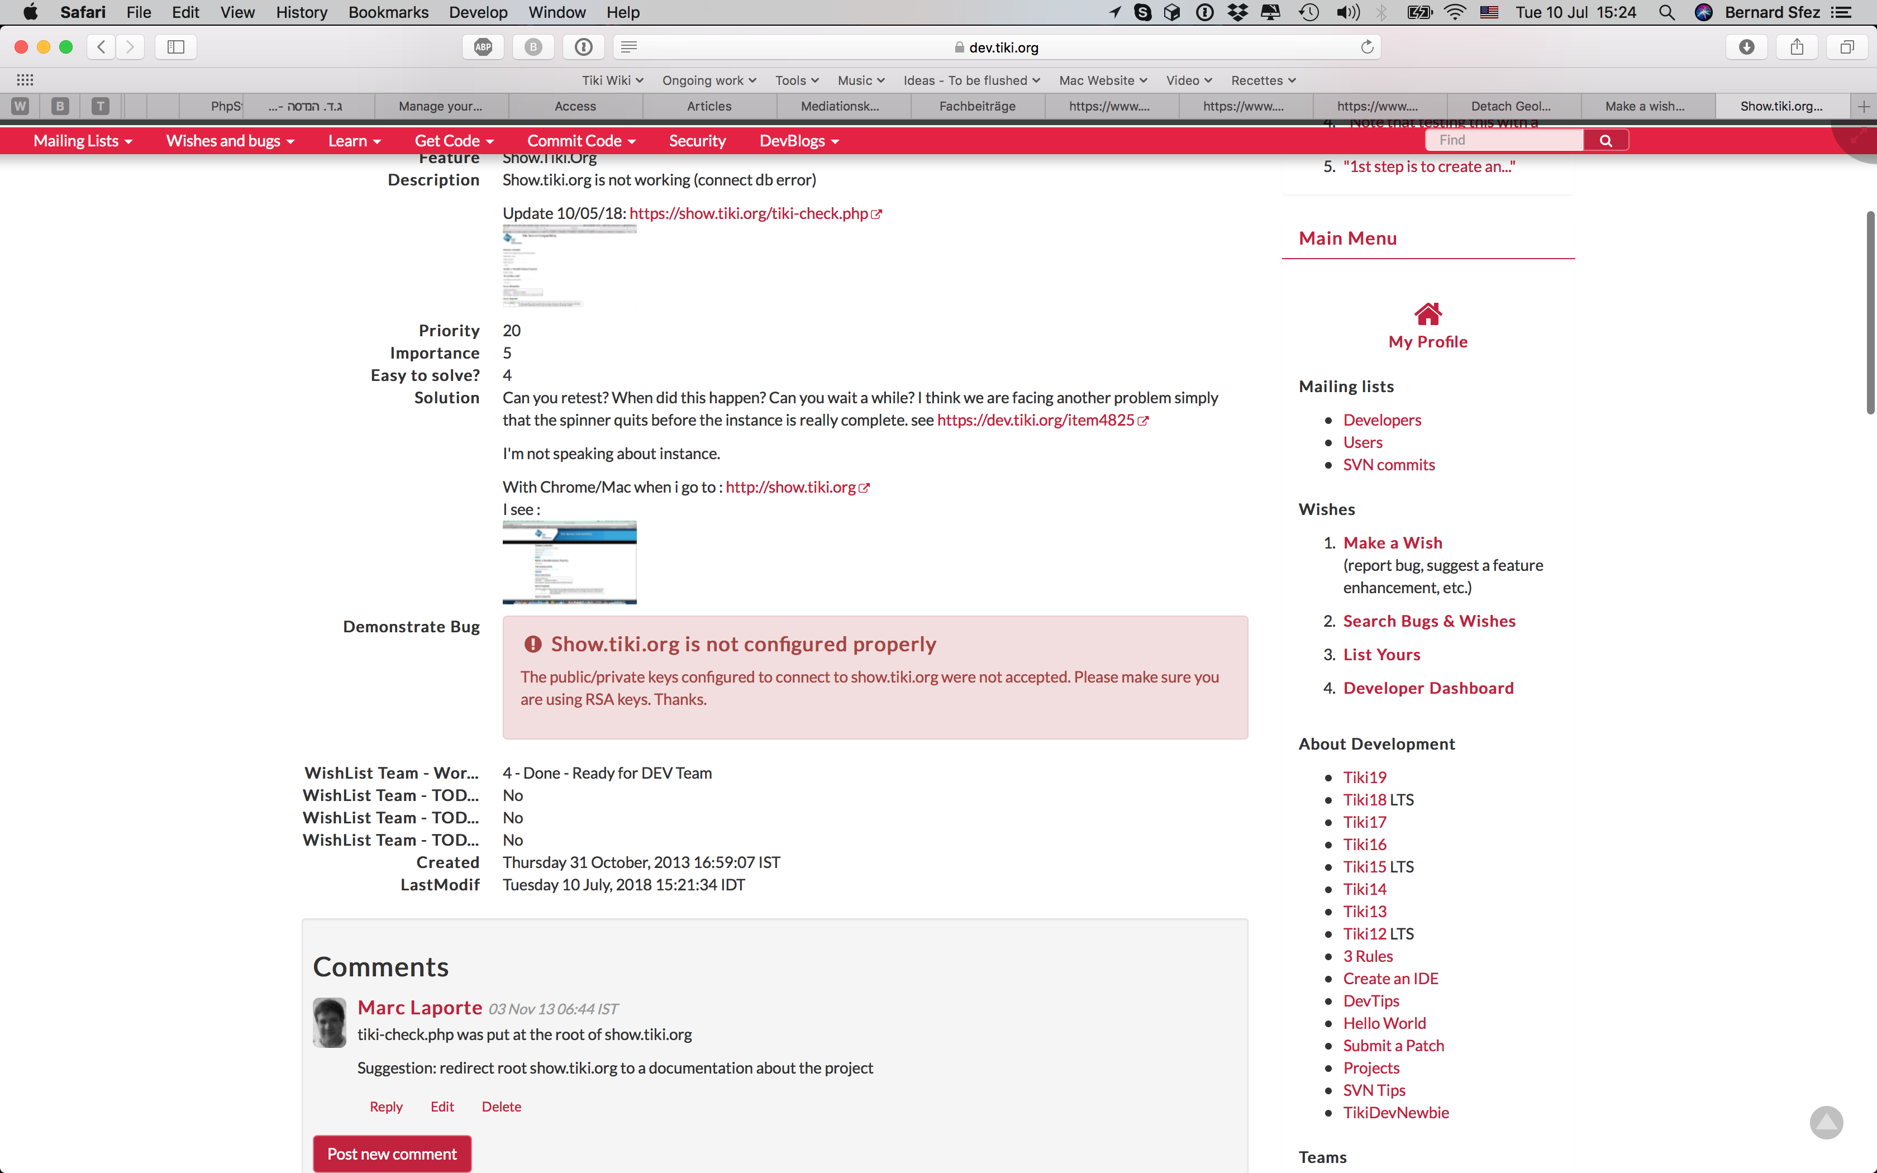Go back with Safari's back arrow

tap(101, 47)
